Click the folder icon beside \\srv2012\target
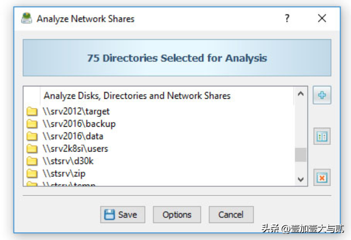 (32, 112)
